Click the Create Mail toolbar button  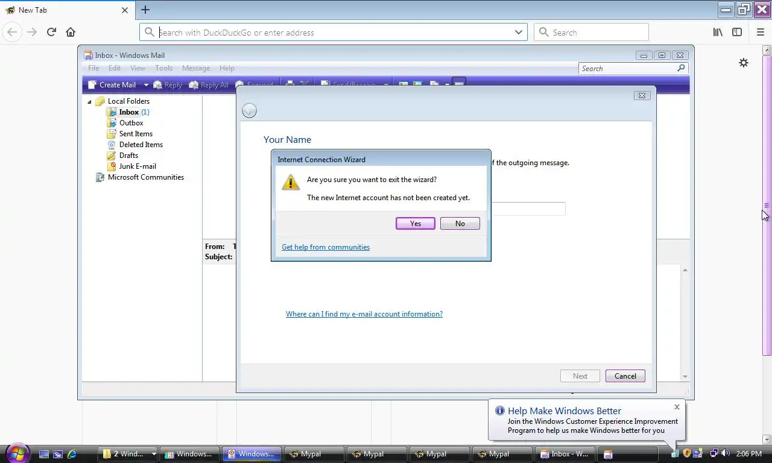point(112,85)
